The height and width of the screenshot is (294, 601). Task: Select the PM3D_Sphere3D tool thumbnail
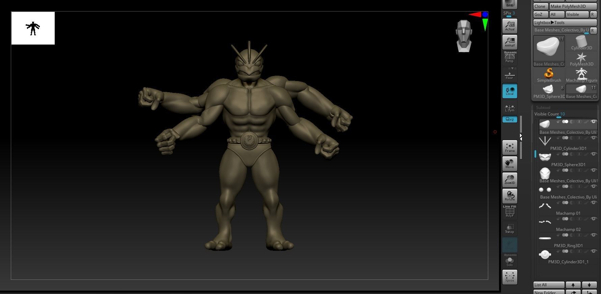(x=549, y=91)
